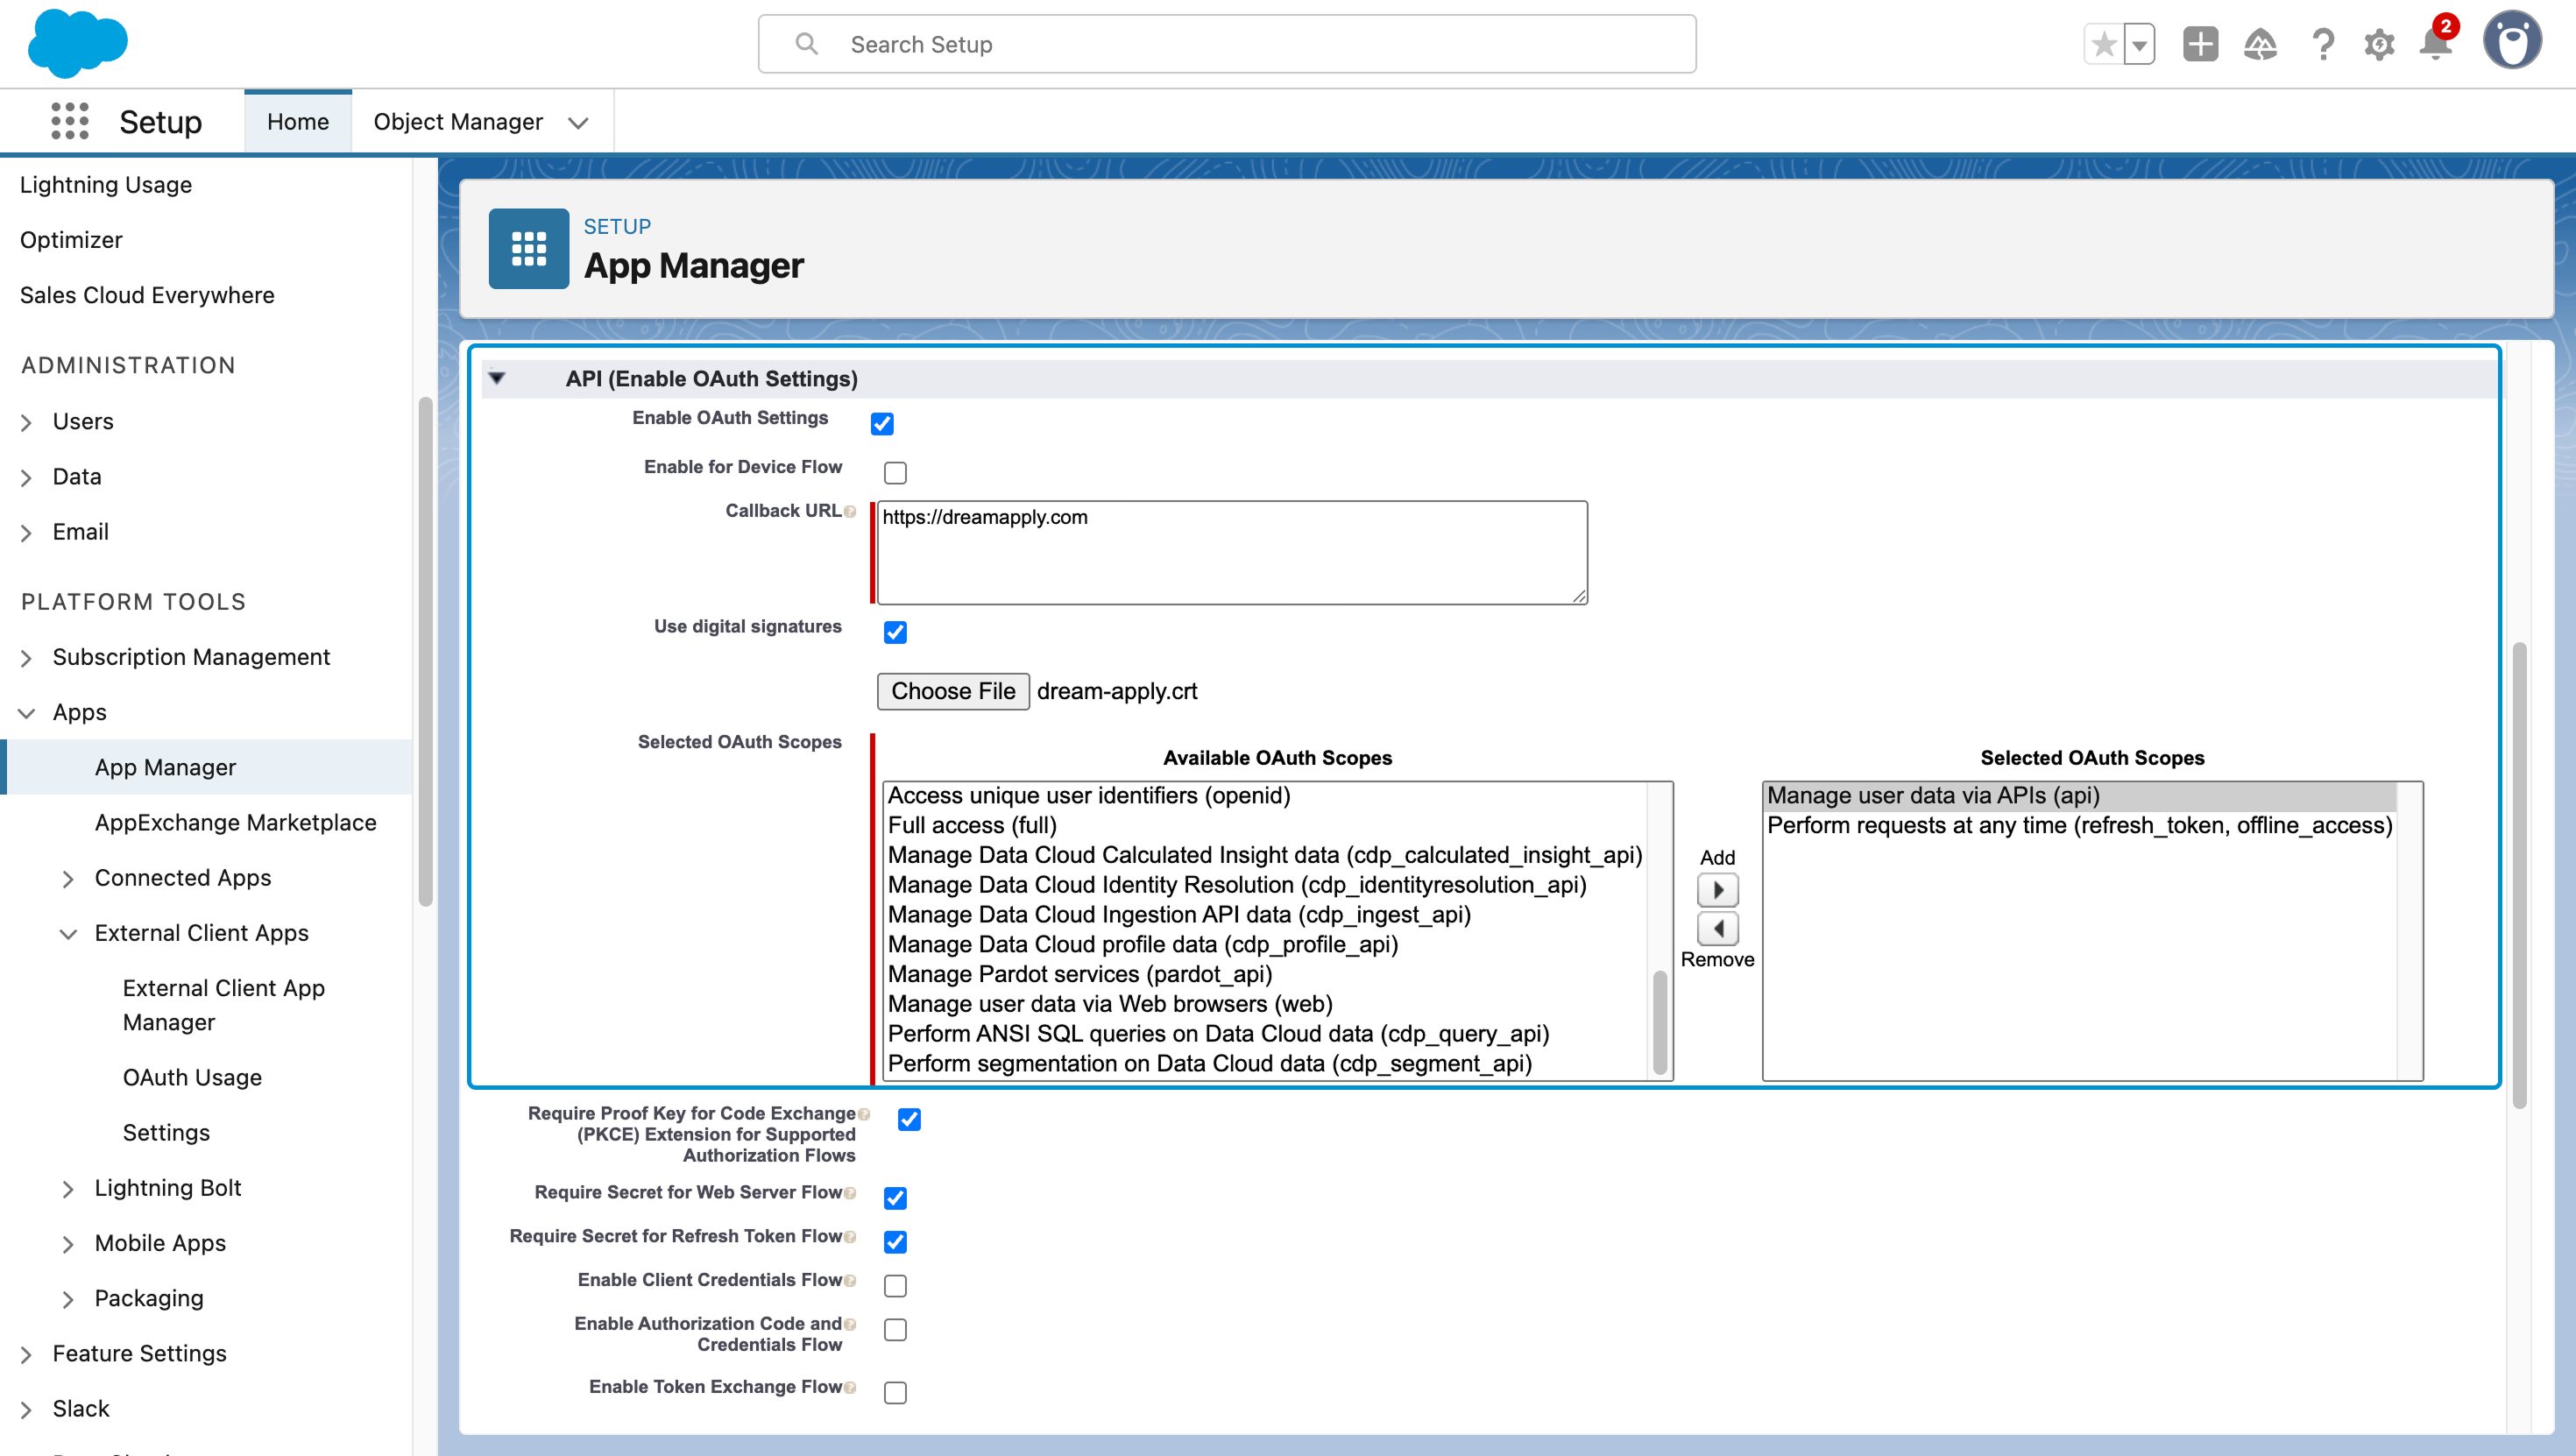This screenshot has height=1456, width=2576.
Task: Toggle Require Secret for Refresh Token Flow checkbox
Action: 895,1242
